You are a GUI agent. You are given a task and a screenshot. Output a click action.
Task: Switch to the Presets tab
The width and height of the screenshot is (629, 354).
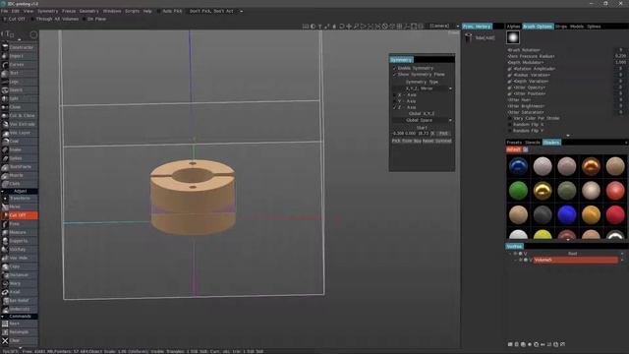point(514,143)
